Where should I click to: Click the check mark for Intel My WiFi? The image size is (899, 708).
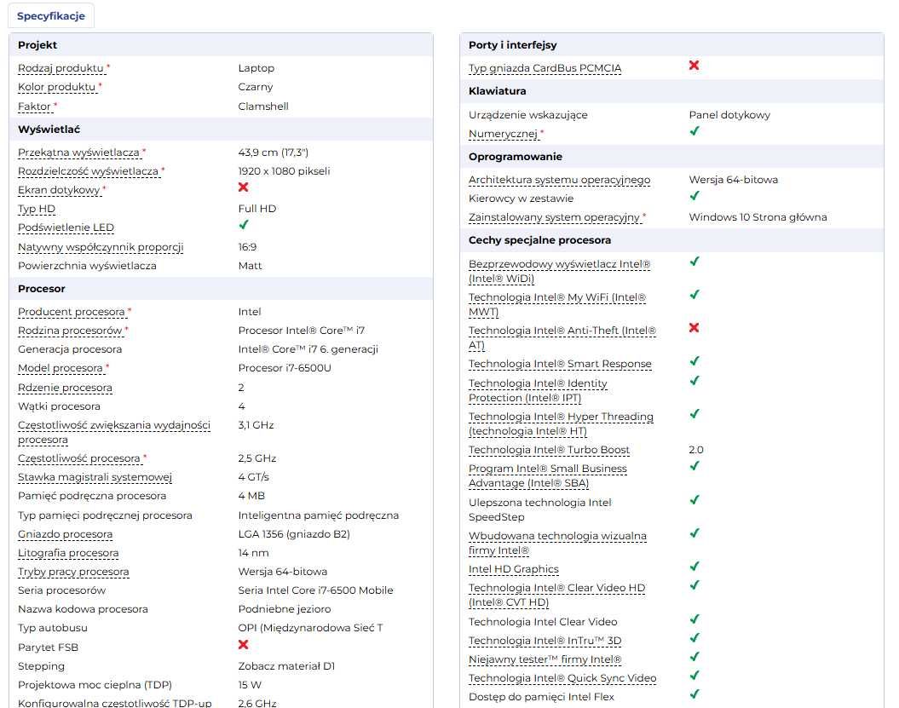[694, 295]
